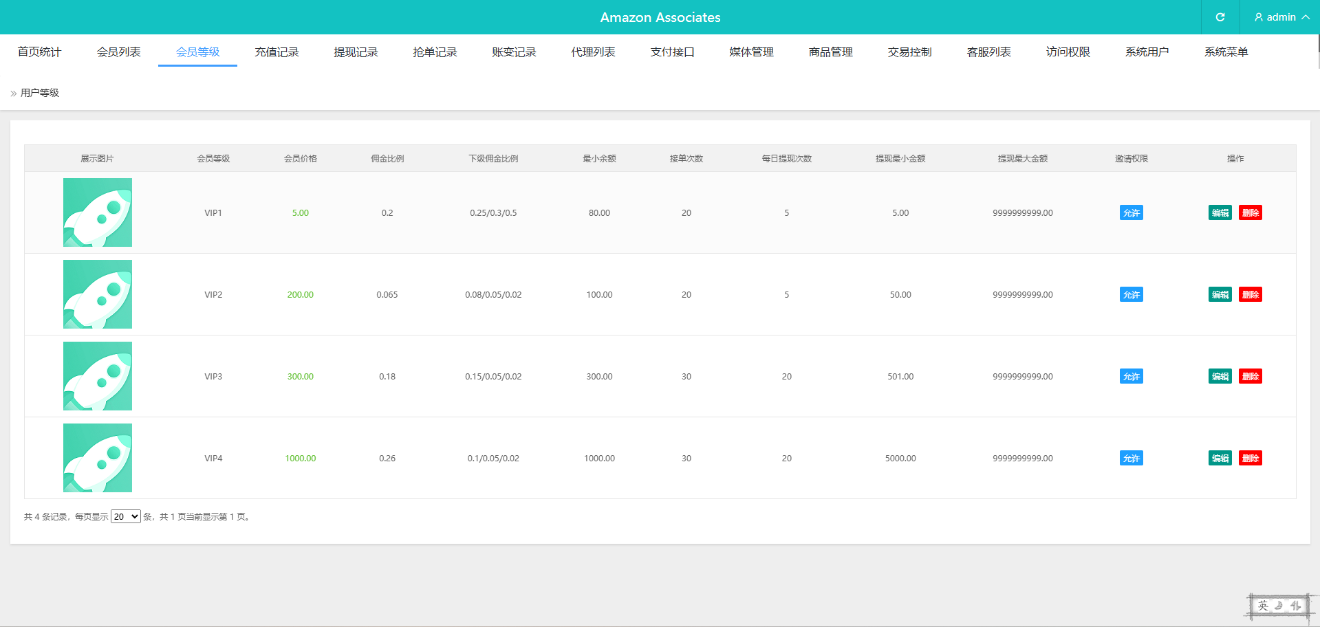Screen dimensions: 1320x627
Task: Open the admin user dropdown
Action: tap(1281, 17)
